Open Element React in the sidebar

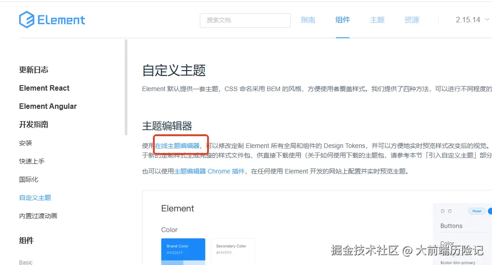pyautogui.click(x=44, y=88)
